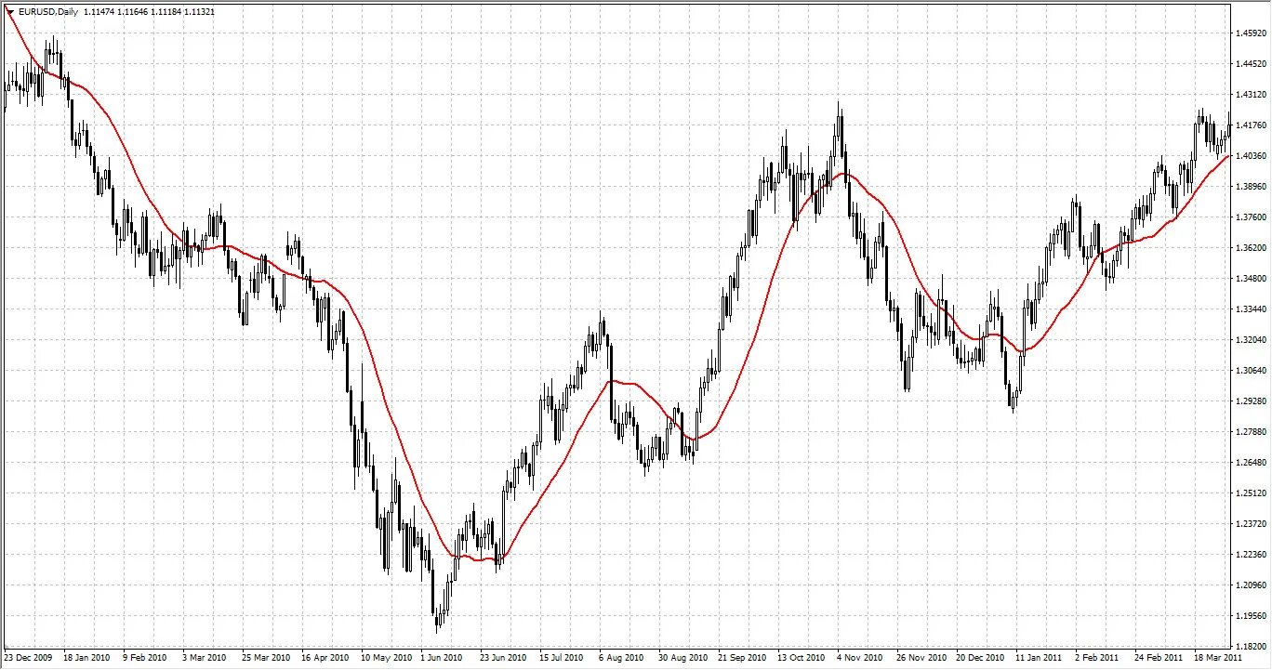Click the 24 Feb 2011 date label

[1159, 658]
